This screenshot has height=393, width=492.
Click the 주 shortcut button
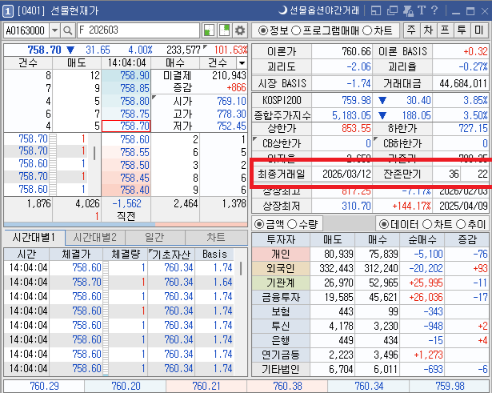[411, 30]
